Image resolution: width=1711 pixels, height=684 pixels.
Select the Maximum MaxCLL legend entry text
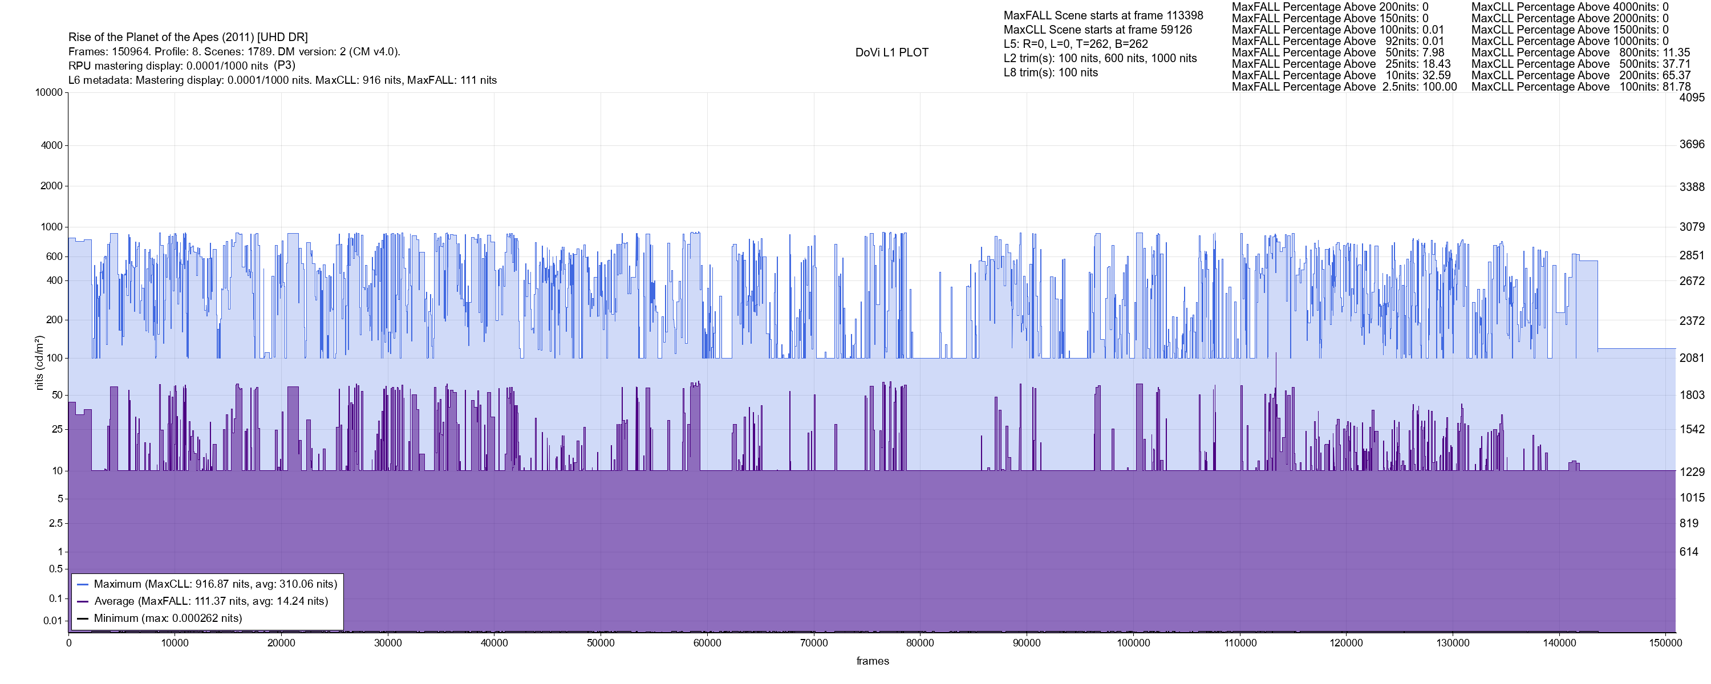215,584
